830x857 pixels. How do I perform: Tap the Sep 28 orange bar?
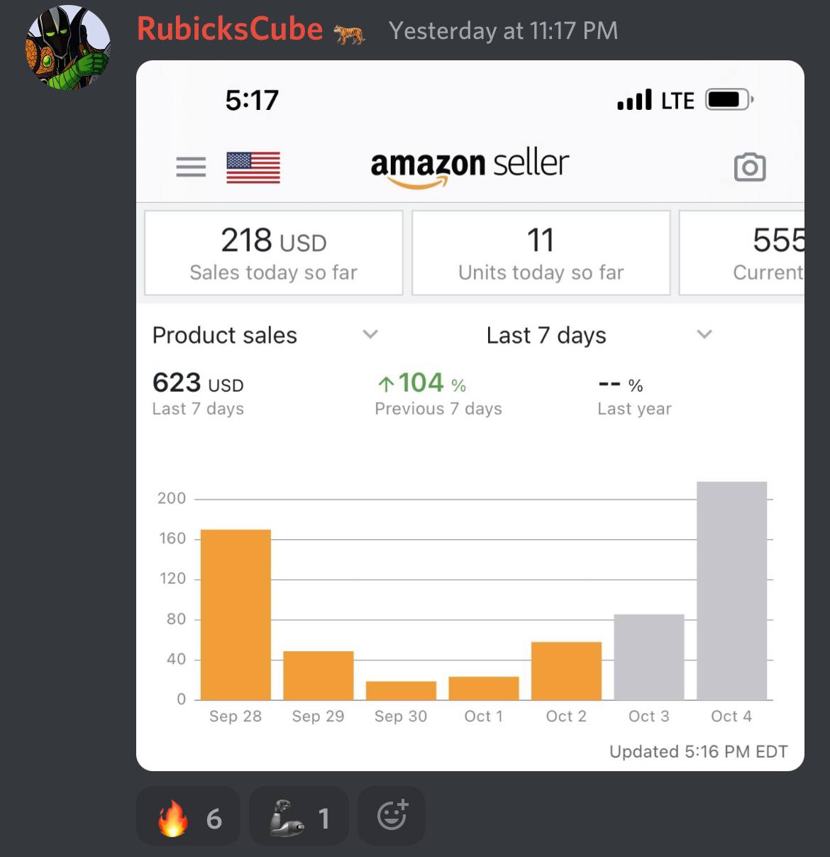pyautogui.click(x=236, y=614)
